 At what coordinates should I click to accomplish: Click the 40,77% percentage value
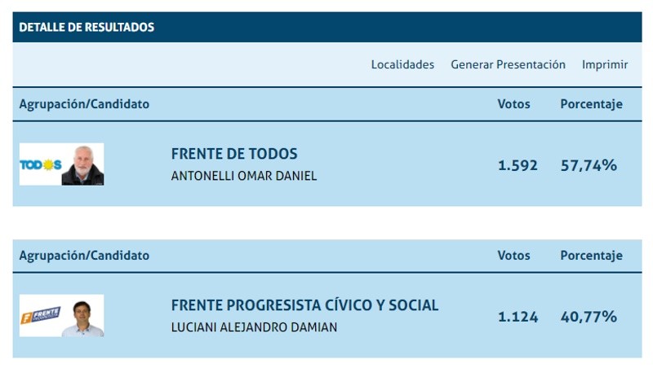[589, 317]
